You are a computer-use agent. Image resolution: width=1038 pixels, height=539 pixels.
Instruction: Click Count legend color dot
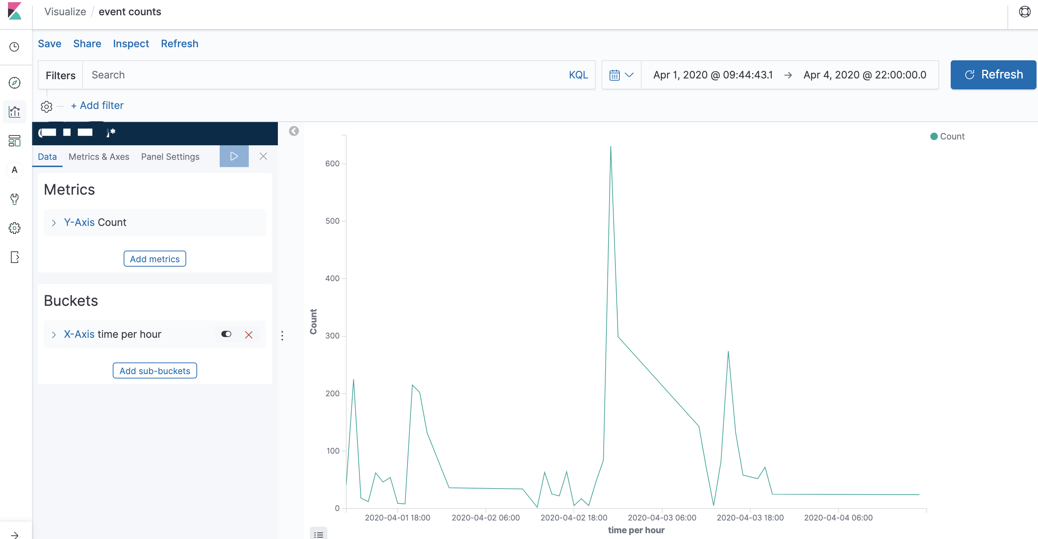tap(934, 137)
